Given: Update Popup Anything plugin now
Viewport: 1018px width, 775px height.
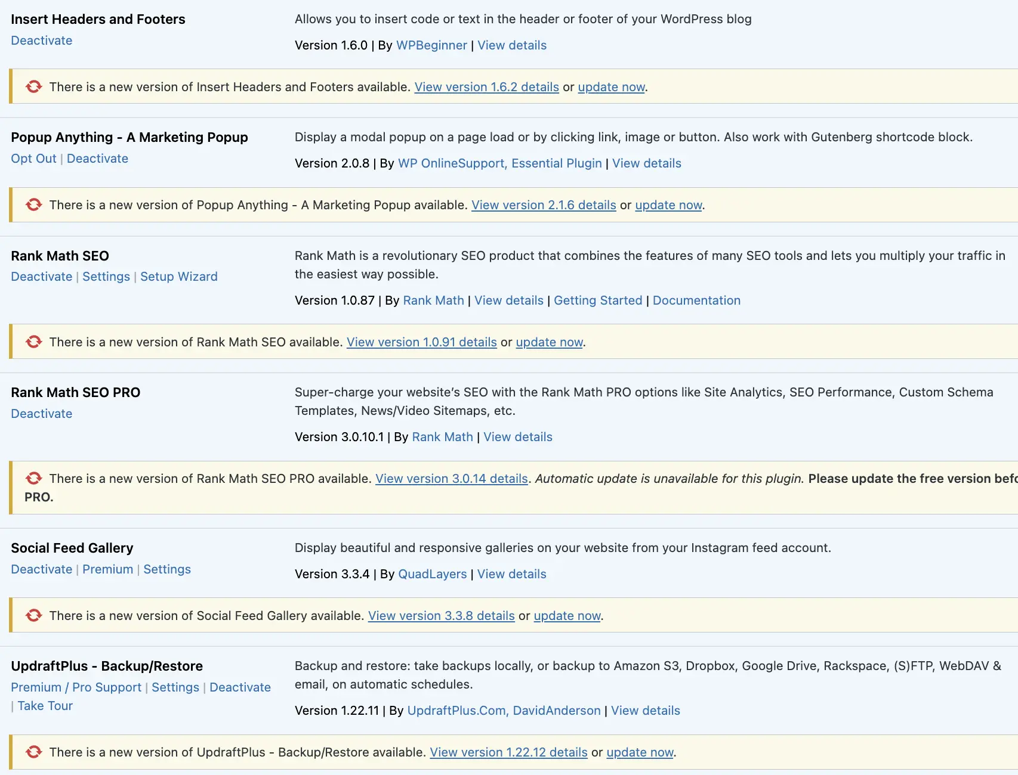Looking at the screenshot, I should 668,205.
